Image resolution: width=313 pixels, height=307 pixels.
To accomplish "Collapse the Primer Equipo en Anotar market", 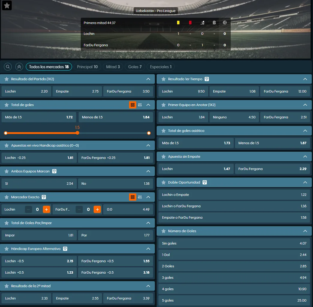I will (x=305, y=105).
